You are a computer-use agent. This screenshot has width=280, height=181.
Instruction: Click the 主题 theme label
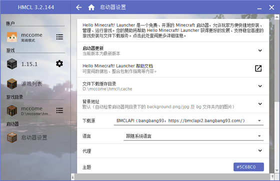tap(87, 167)
